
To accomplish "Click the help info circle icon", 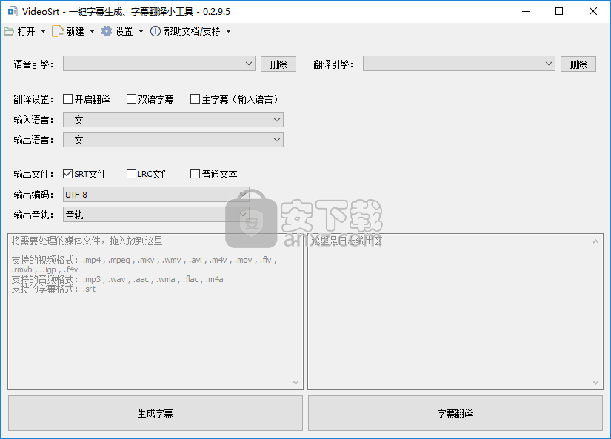I will click(155, 31).
